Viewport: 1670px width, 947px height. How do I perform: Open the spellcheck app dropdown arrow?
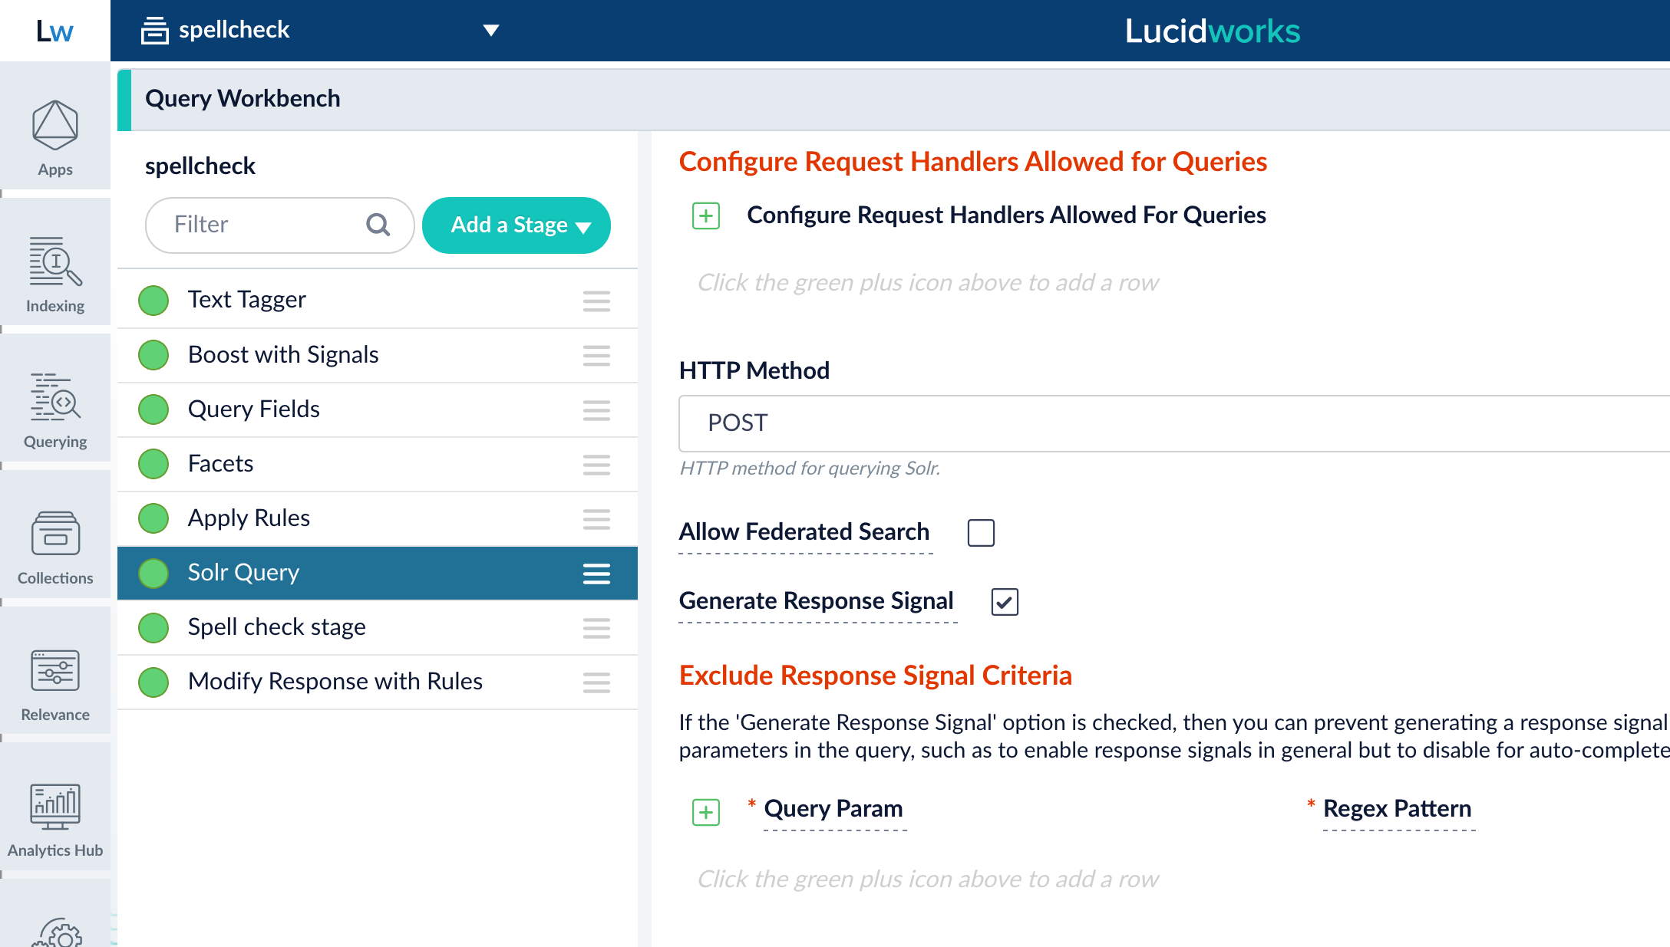491,31
